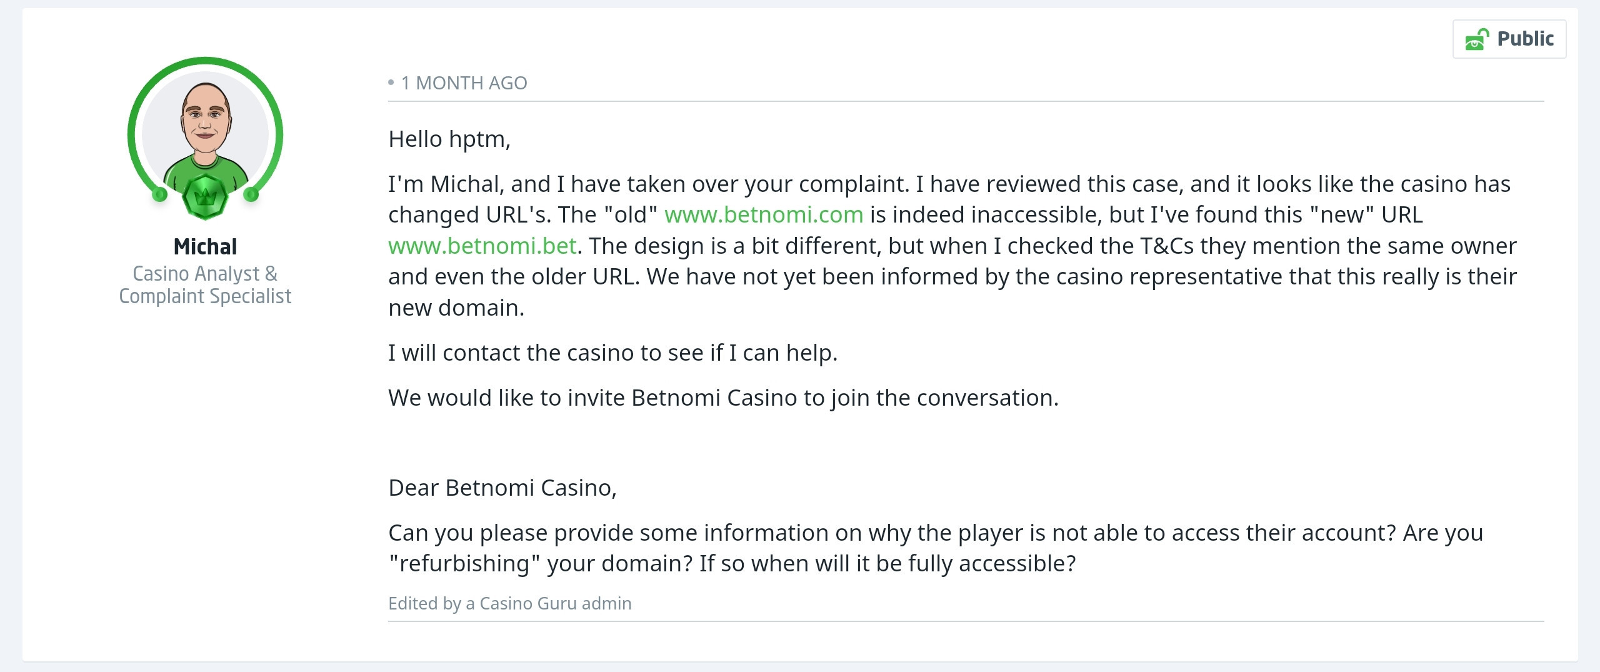
Task: Click the 1 MONTH AGO timestamp
Action: click(464, 83)
